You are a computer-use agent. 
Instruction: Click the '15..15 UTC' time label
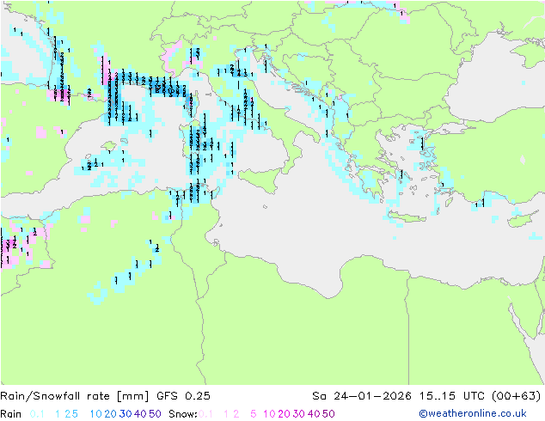click(452, 396)
